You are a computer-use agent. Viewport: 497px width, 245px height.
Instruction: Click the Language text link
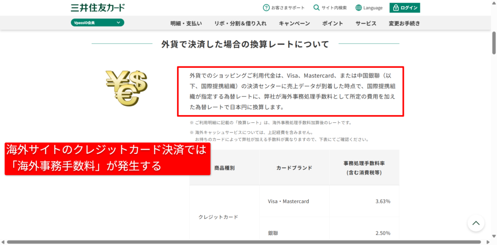373,8
